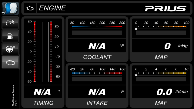Image resolution: width=194 pixels, height=109 pixels.
Task: Click the TIMING panel label
Action: click(43, 103)
